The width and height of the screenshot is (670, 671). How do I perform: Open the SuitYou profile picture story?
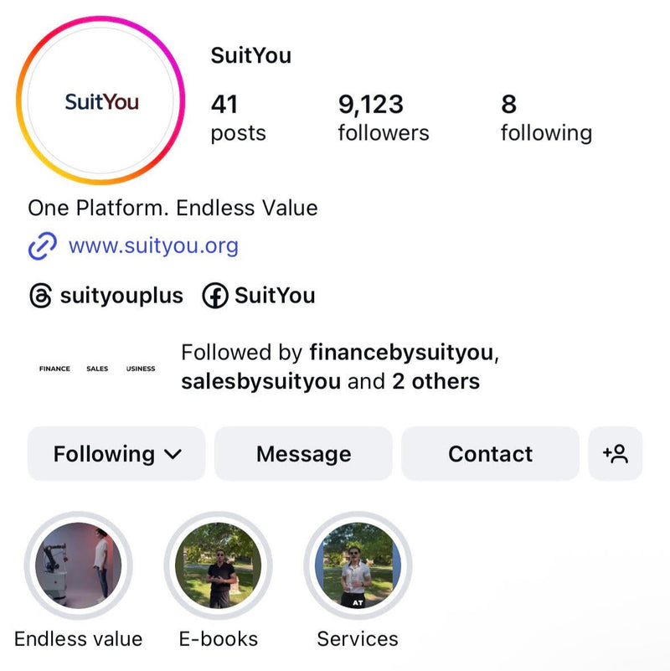(101, 102)
